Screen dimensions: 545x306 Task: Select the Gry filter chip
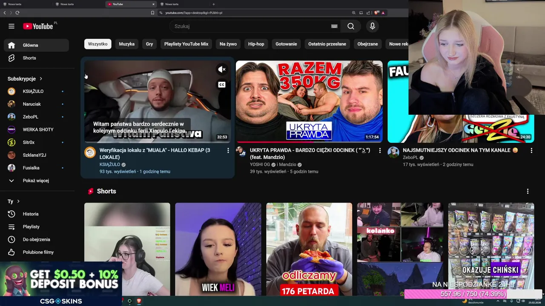click(x=149, y=44)
